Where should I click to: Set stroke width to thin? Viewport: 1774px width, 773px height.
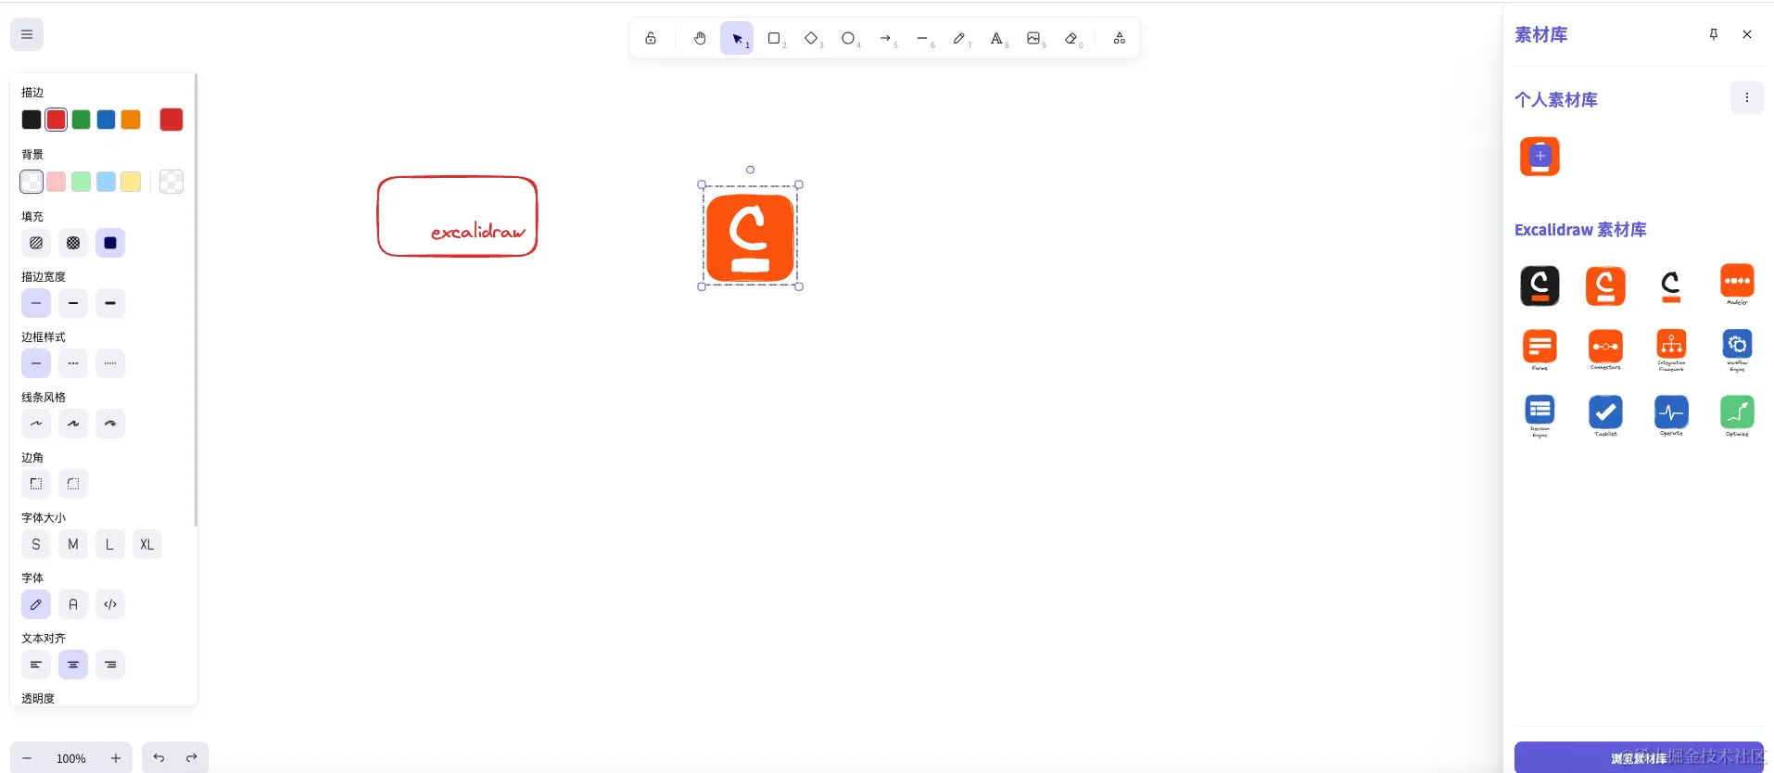(36, 303)
